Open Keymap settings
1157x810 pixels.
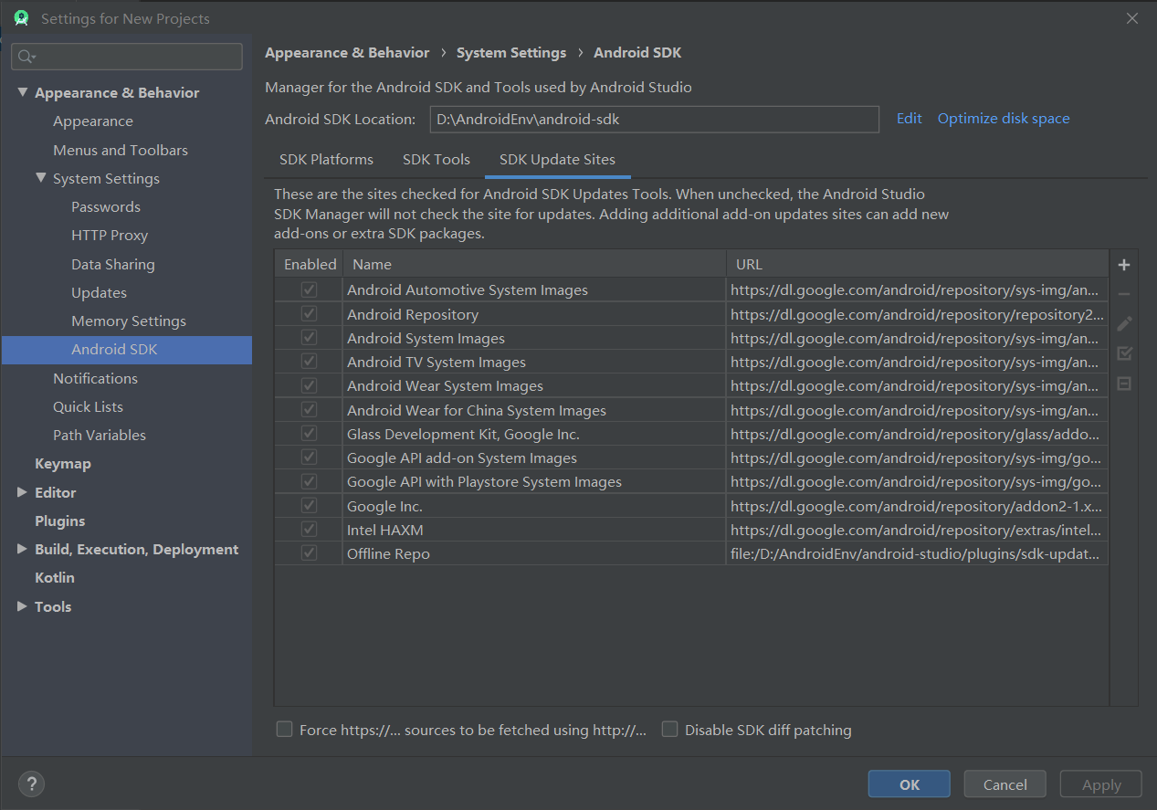tap(63, 463)
